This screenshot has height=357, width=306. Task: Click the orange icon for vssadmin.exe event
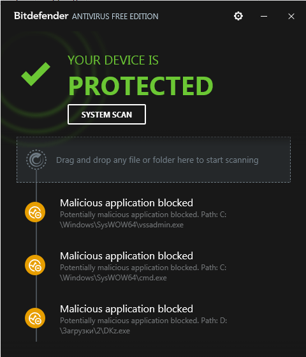35,212
